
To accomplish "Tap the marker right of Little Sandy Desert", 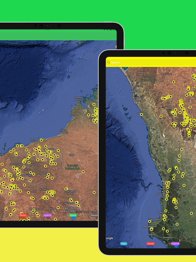I will click(94, 192).
